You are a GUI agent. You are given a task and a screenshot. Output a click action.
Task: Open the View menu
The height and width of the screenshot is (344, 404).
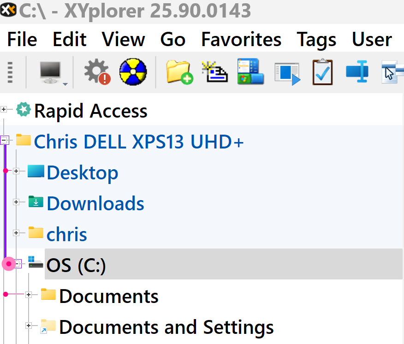[124, 39]
